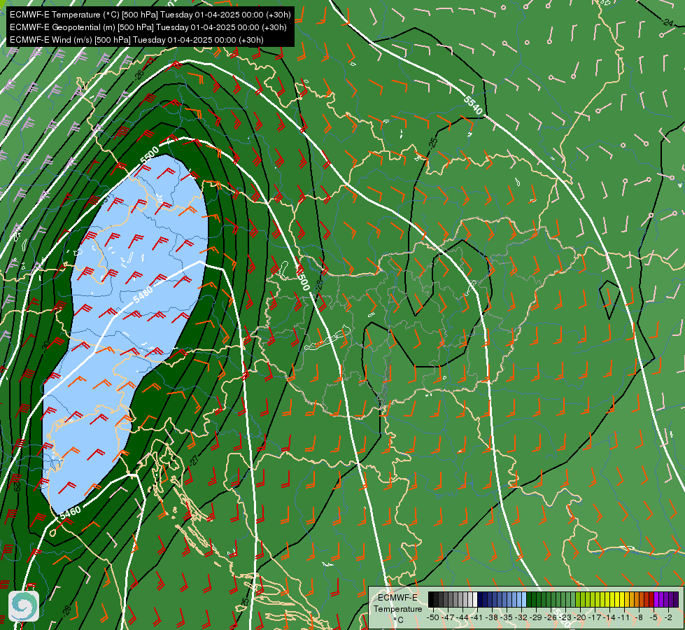Click the legend title ECMWF-E Temperature
Viewport: 685px width, 630px height.
[398, 603]
